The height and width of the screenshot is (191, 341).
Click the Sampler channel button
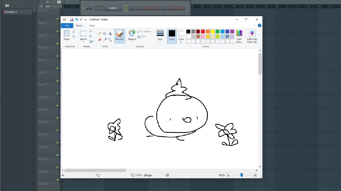(113, 8)
